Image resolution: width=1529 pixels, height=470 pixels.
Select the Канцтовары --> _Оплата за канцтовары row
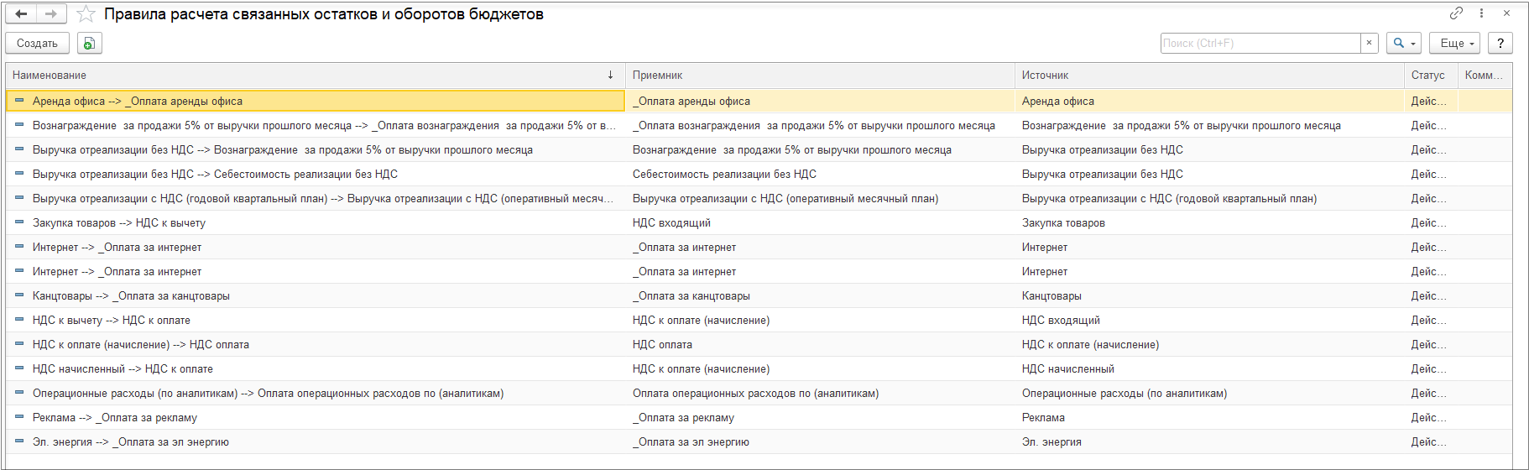click(131, 296)
